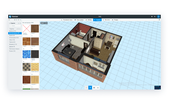169x107 pixels.
Task: Open the Ru language selector
Action: (155, 16)
